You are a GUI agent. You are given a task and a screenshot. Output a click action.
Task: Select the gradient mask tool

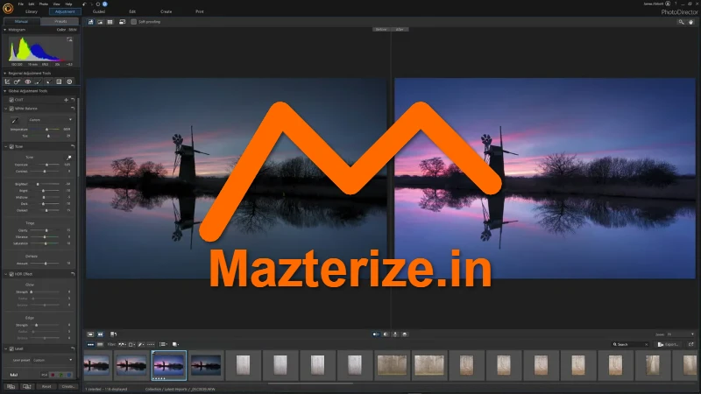pyautogui.click(x=59, y=81)
